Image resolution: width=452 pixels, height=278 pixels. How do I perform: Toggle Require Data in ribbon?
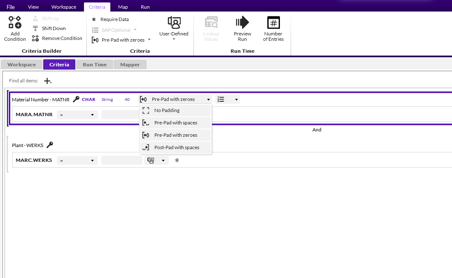(x=110, y=19)
